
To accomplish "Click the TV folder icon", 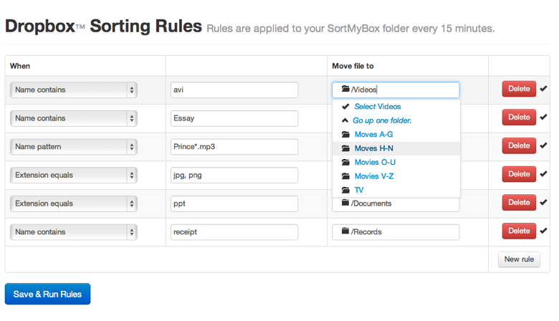I will [x=345, y=191].
